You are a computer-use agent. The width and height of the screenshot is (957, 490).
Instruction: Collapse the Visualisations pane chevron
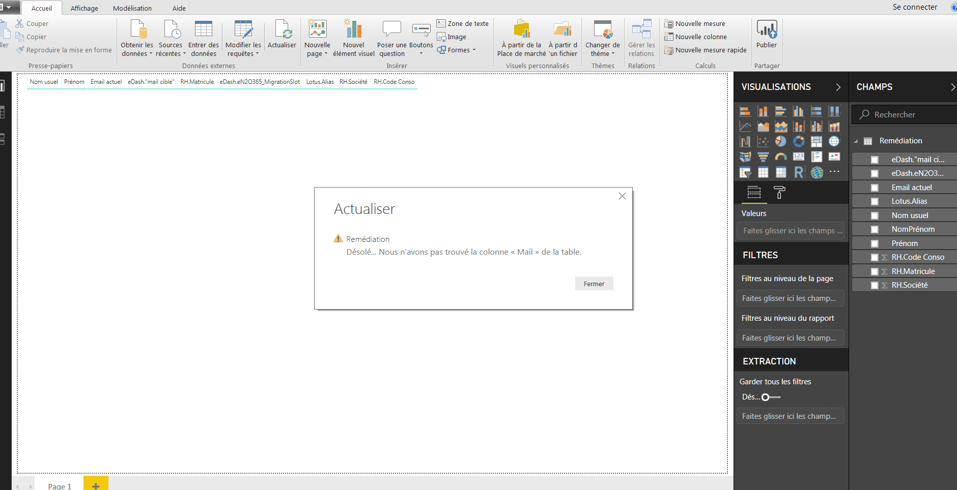pos(838,87)
